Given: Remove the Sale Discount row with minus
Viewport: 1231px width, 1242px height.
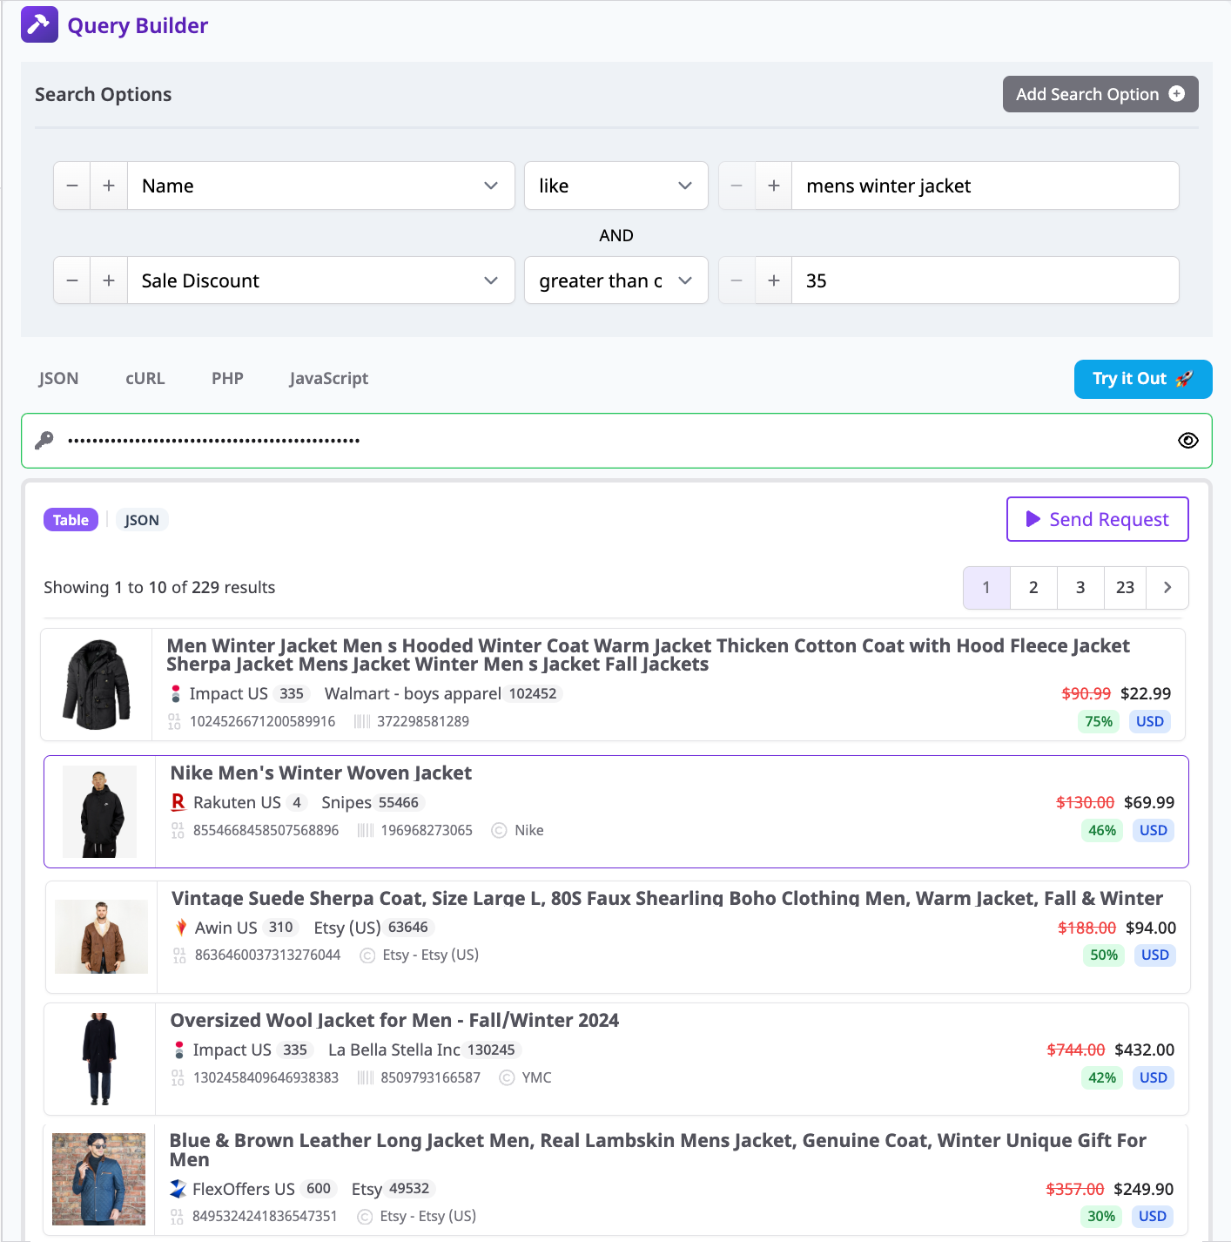Looking at the screenshot, I should click(x=72, y=280).
